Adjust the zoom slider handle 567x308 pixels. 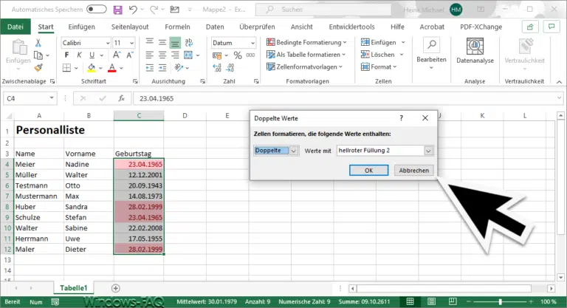tap(501, 301)
